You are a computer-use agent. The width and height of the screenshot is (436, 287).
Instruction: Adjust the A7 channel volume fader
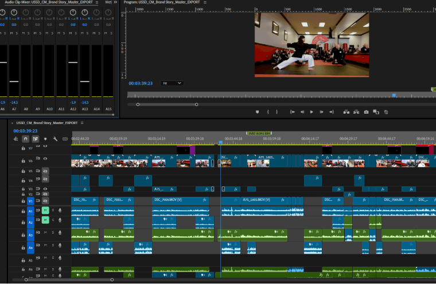(x=14, y=82)
